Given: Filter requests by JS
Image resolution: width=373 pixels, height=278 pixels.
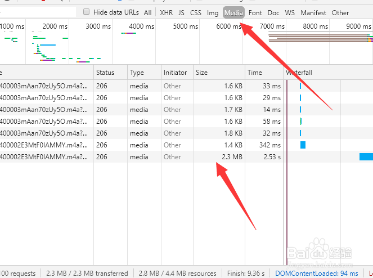Looking at the screenshot, I should [x=181, y=12].
